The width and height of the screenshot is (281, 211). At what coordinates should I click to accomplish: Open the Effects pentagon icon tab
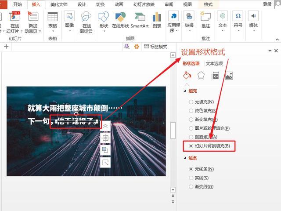tap(201, 75)
